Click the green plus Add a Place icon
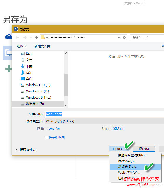The height and width of the screenshot is (189, 164). click(9, 69)
